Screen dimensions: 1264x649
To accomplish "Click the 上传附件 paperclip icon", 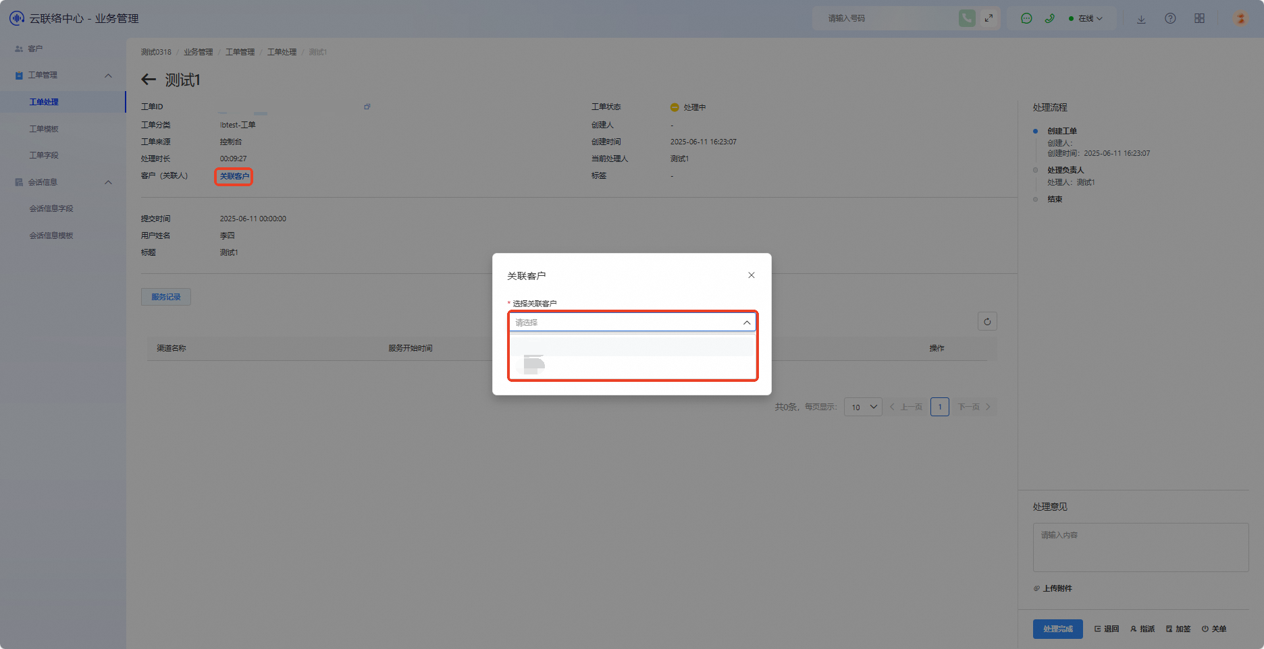I will coord(1036,588).
